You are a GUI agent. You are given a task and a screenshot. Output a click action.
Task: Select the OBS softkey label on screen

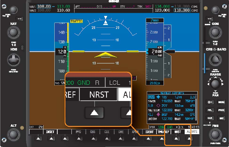pyautogui.click(x=92, y=132)
